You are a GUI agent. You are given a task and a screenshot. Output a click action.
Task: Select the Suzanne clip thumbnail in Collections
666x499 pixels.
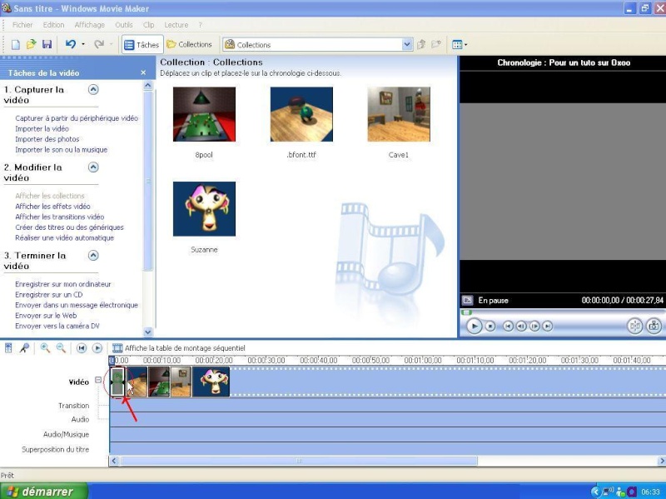click(204, 209)
